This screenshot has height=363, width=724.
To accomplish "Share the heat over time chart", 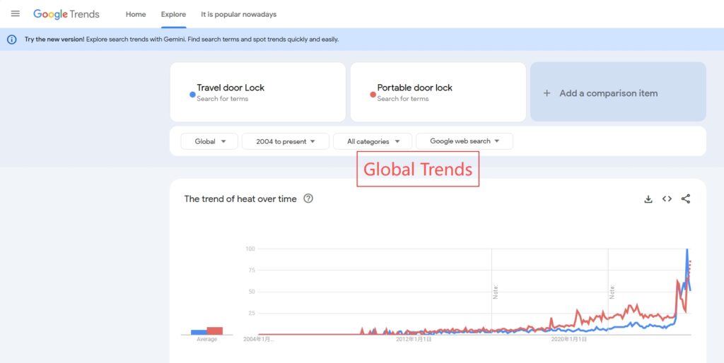I will 686,199.
